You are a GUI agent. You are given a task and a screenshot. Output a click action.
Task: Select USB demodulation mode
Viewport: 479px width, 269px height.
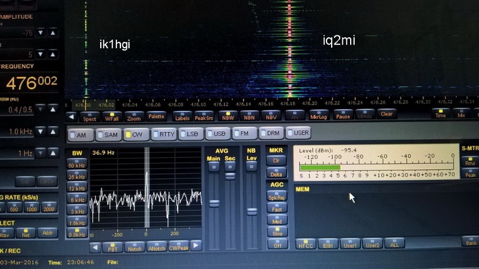[x=218, y=133]
